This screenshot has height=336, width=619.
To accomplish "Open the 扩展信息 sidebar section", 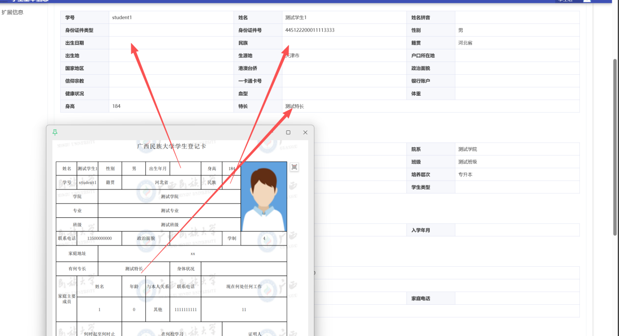I will tap(12, 12).
